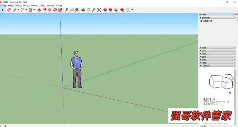Choose the Zoom magnifier tool
Screen dimensions: 238x127
[x=94, y=10]
